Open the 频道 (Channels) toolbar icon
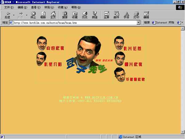Viewport: 185px width, 139px height. 95,15
